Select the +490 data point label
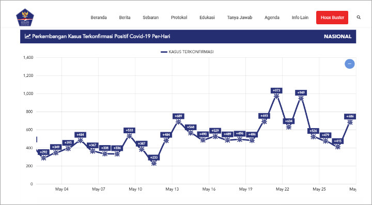372x205 pixels. pyautogui.click(x=203, y=134)
